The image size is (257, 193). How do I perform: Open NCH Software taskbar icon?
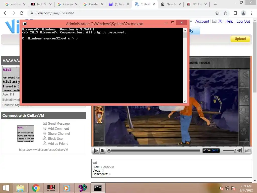(x=51, y=188)
